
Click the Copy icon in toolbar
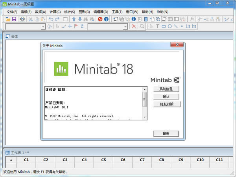click(37, 19)
